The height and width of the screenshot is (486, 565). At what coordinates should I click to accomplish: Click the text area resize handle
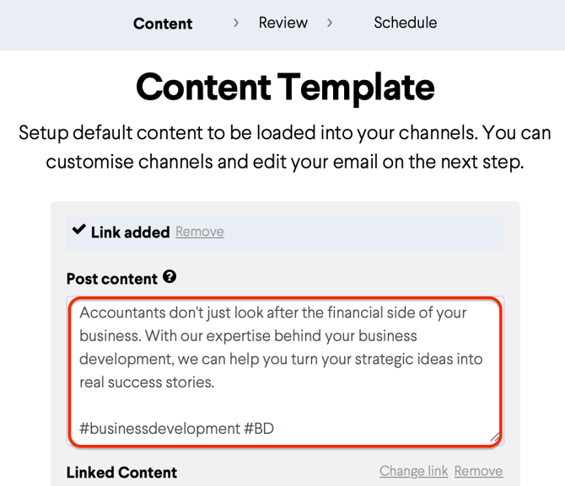[495, 437]
